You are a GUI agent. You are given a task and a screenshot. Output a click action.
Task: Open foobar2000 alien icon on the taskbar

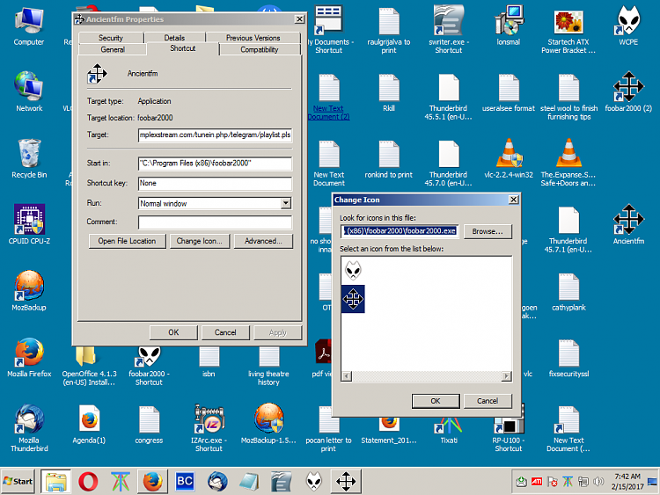tap(314, 481)
